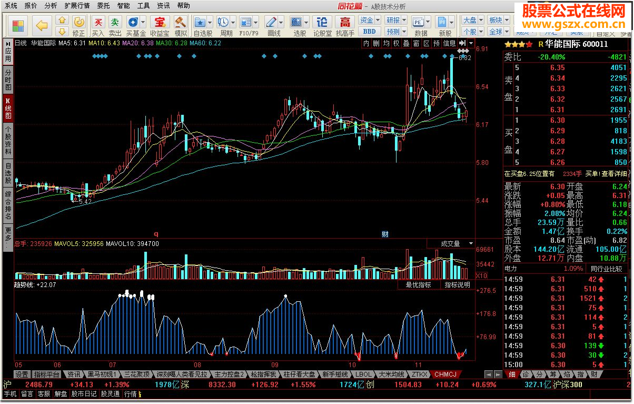Click the 选股 stock picker icon
This screenshot has width=634, height=404.
click(296, 22)
